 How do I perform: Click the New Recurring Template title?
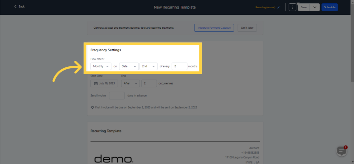click(175, 7)
